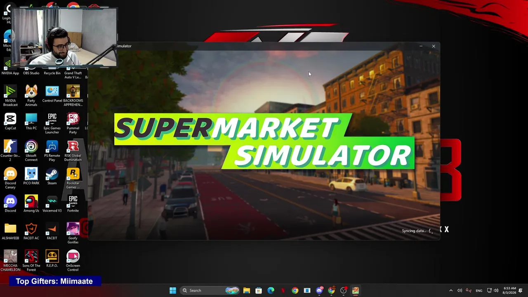Select the Counter-Strike 2 desktop shortcut
528x297 pixels.
pyautogui.click(x=10, y=151)
